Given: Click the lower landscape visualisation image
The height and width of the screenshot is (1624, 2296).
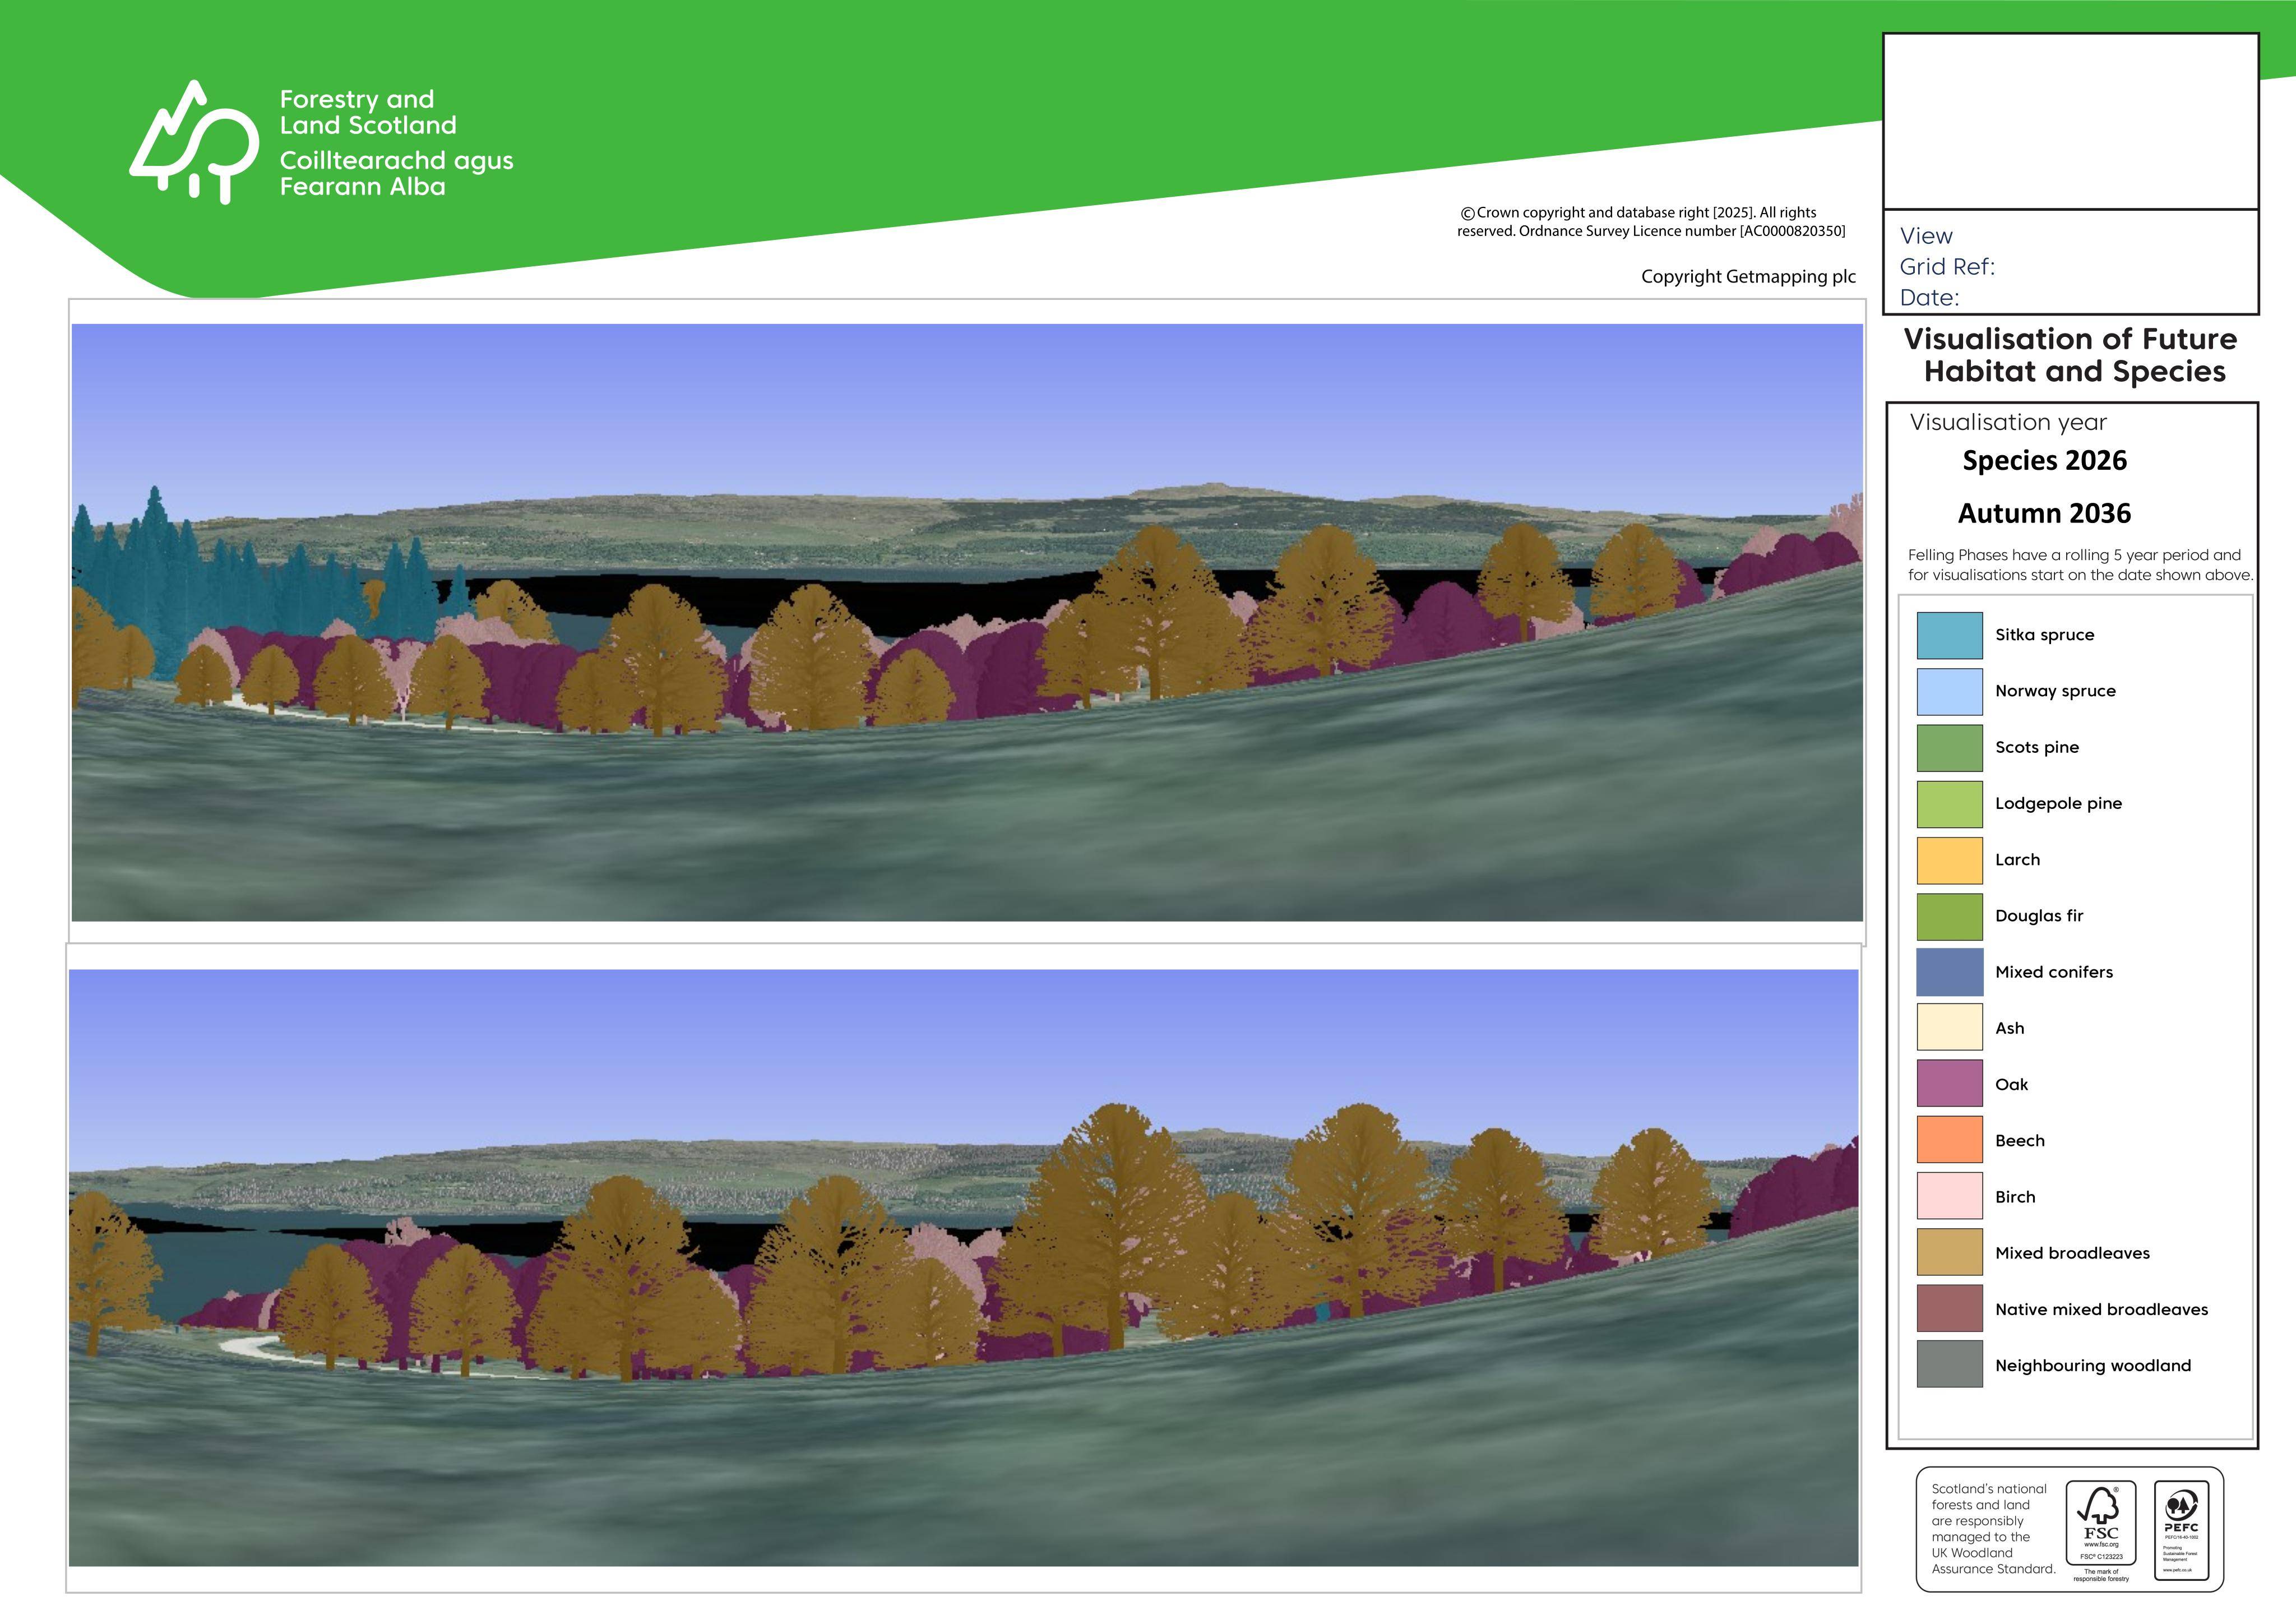Looking at the screenshot, I should point(964,1268).
